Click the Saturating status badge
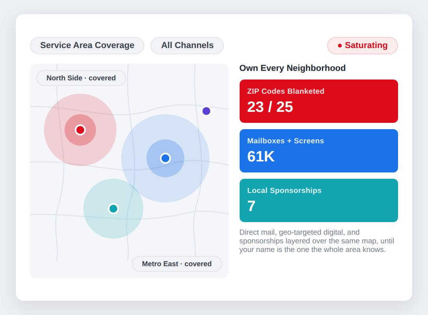 coord(363,46)
